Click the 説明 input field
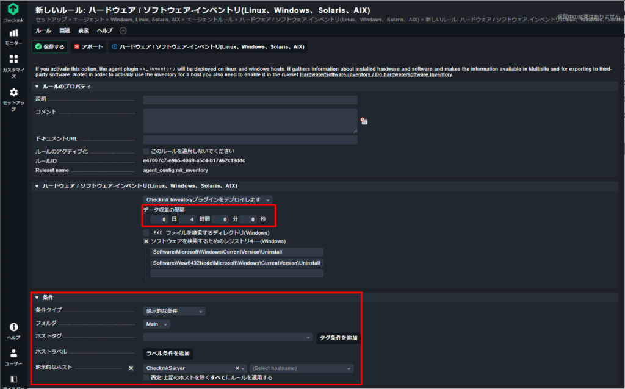 click(250, 100)
